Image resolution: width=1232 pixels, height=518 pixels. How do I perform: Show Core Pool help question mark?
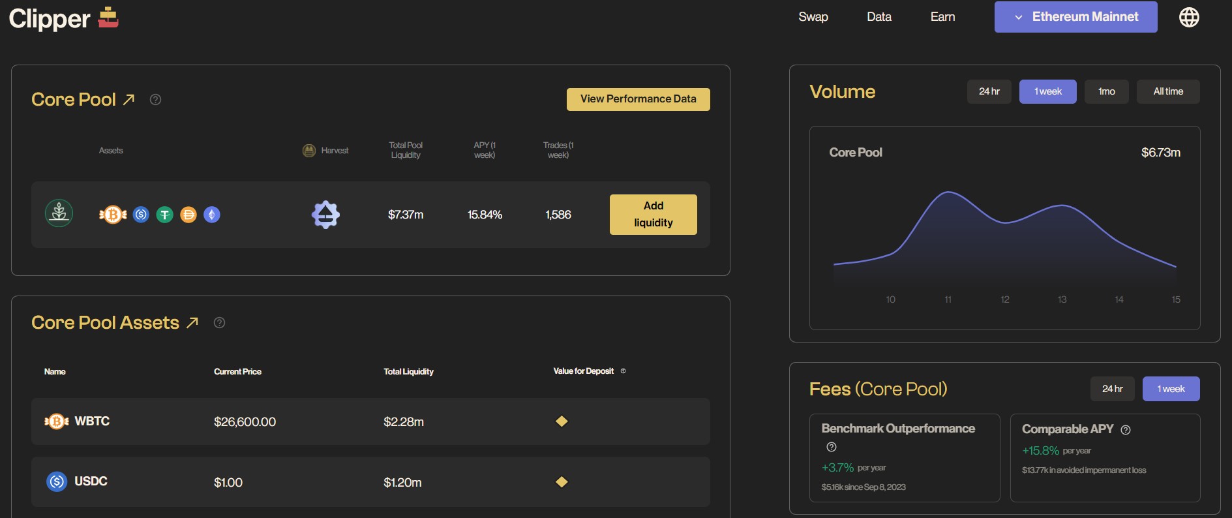155,99
